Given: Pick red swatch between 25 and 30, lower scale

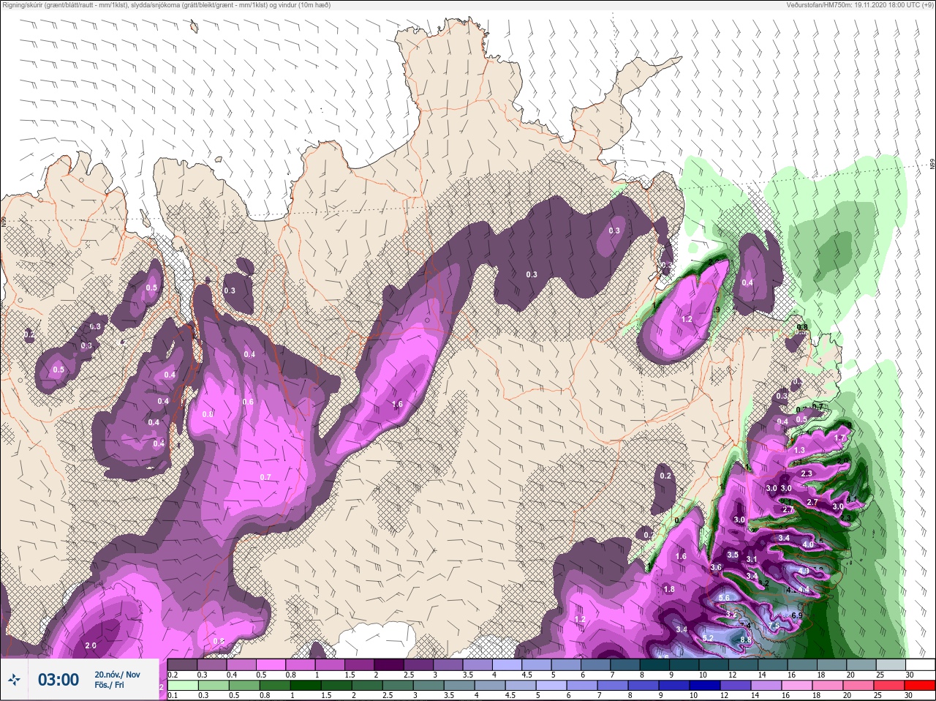Looking at the screenshot, I should coord(890,686).
